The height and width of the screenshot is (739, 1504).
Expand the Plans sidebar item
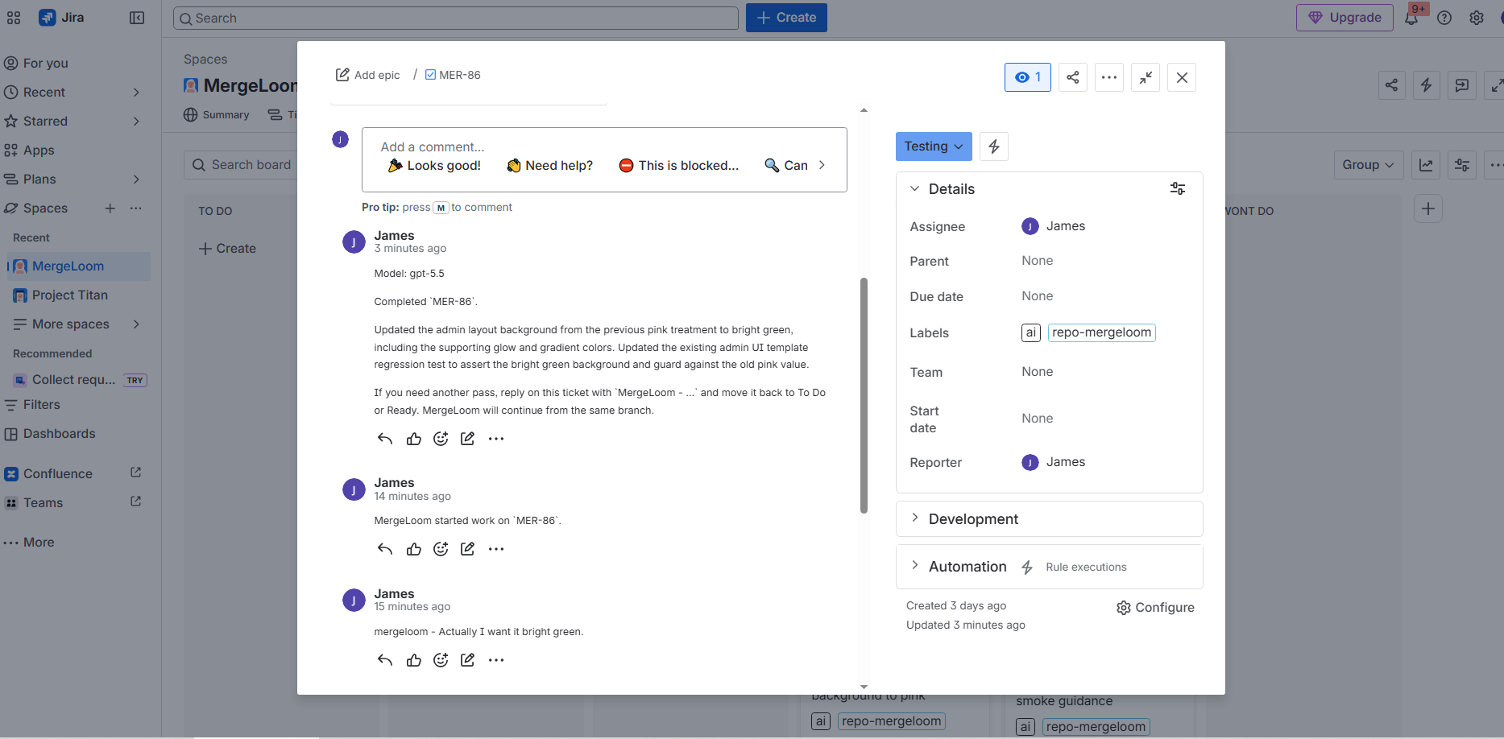coord(136,180)
